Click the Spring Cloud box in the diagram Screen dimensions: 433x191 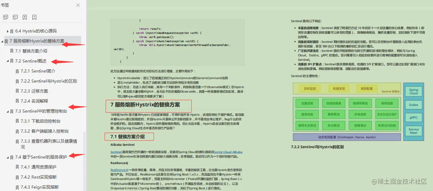coord(413,92)
